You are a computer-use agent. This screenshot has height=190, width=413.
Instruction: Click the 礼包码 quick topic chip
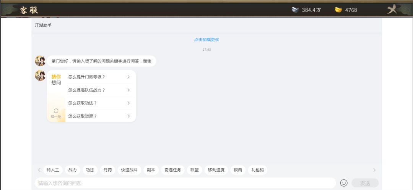click(258, 170)
